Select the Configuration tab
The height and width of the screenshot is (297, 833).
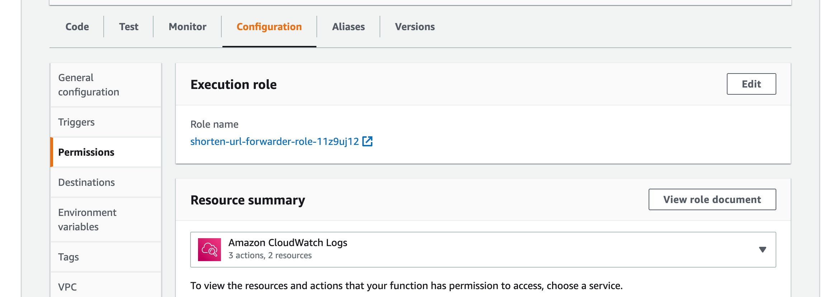pyautogui.click(x=269, y=27)
